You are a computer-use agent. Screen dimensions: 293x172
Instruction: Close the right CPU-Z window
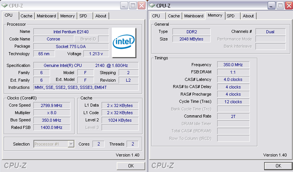(288, 5)
